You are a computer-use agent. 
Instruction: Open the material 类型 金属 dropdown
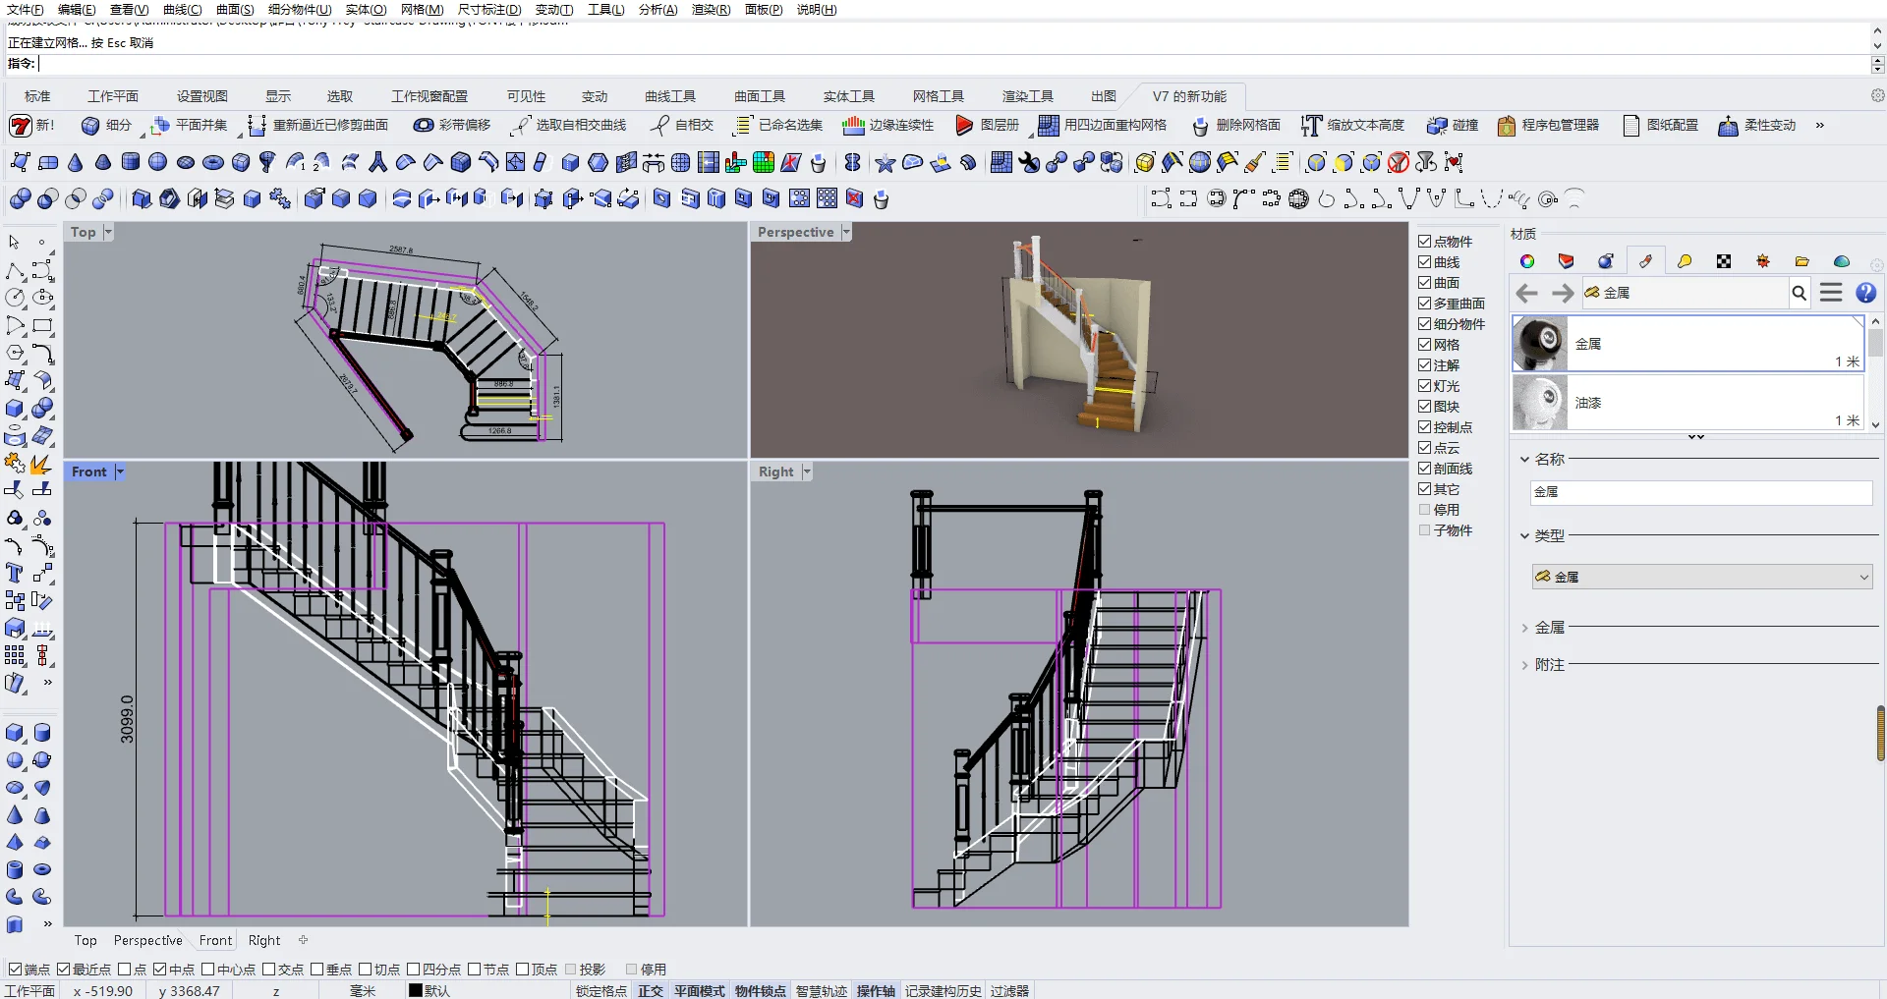(x=1701, y=578)
